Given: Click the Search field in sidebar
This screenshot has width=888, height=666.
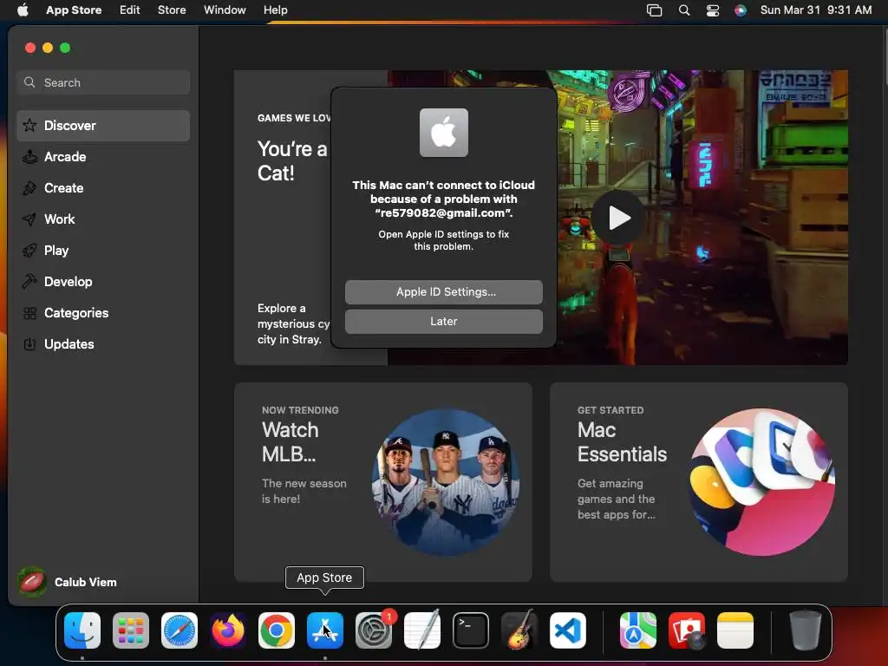Looking at the screenshot, I should point(103,82).
